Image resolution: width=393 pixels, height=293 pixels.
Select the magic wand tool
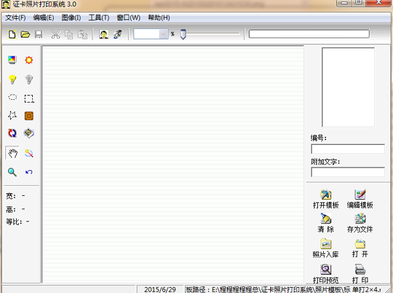pos(29,153)
